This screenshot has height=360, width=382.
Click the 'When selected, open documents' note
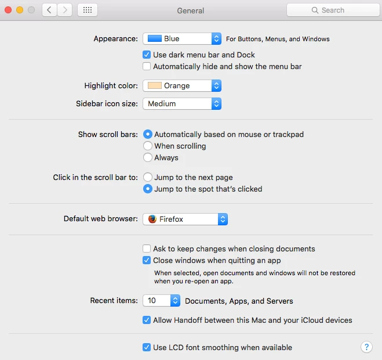(x=255, y=277)
